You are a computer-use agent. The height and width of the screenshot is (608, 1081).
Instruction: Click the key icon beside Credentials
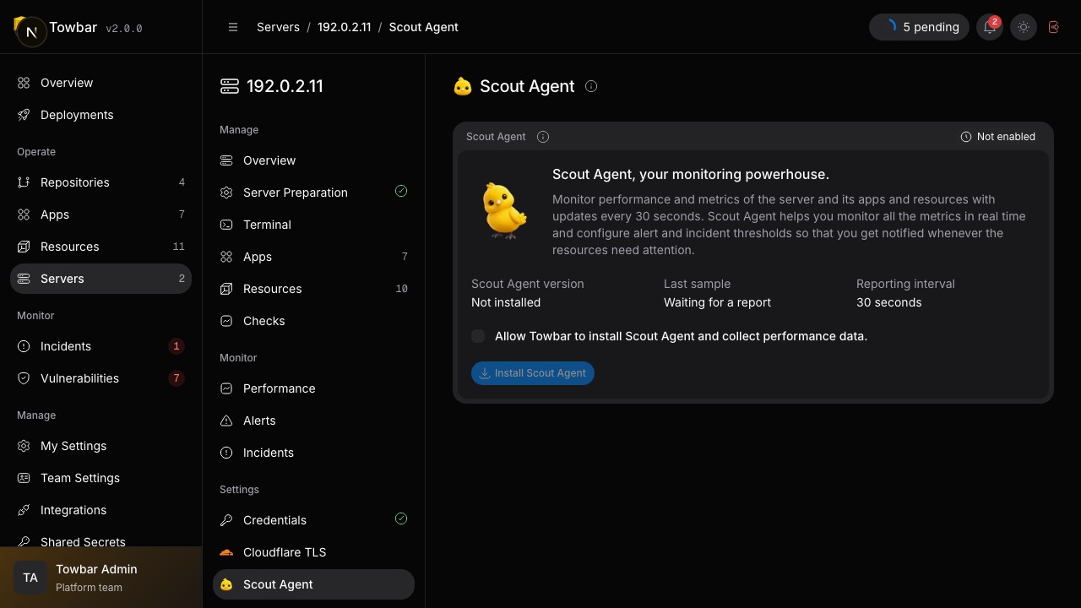pos(226,520)
